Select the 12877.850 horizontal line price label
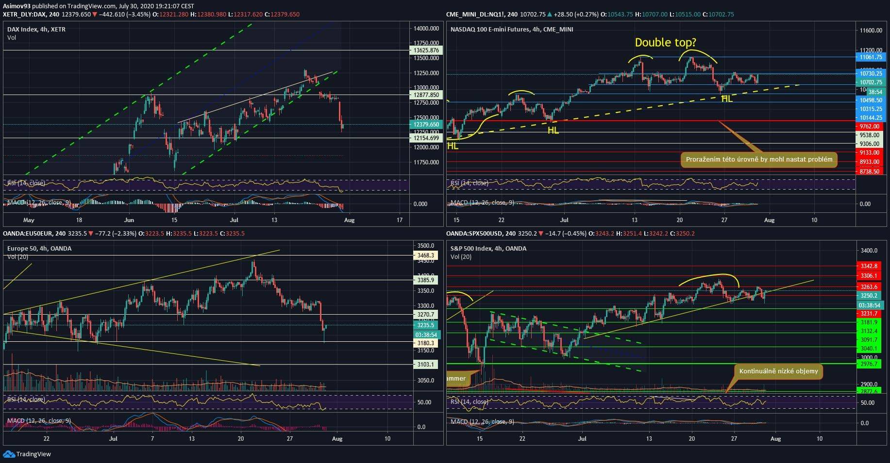The image size is (890, 463). coord(426,95)
